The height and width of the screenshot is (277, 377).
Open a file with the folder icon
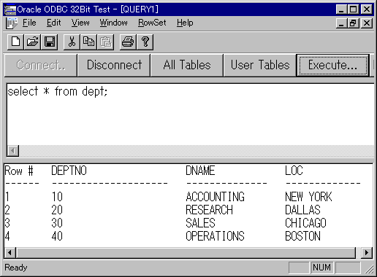(x=32, y=42)
